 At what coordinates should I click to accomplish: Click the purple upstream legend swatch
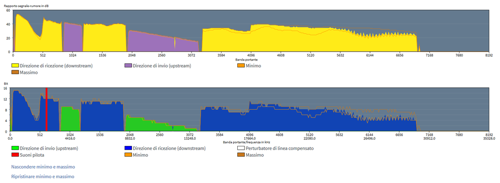click(x=128, y=66)
